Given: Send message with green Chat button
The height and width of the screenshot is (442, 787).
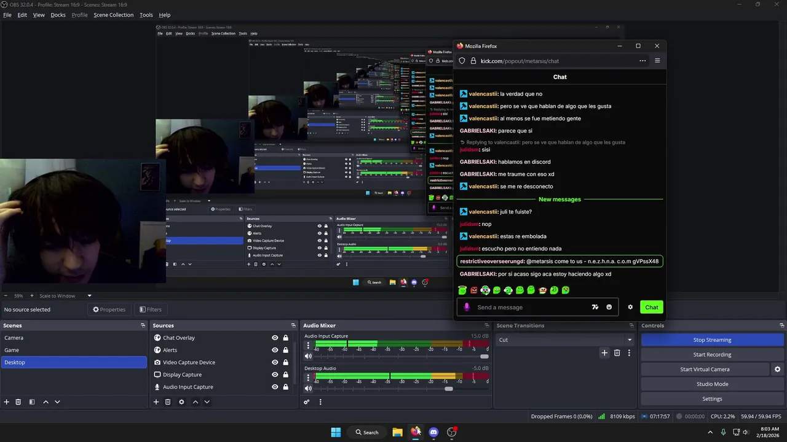Looking at the screenshot, I should click(x=652, y=307).
